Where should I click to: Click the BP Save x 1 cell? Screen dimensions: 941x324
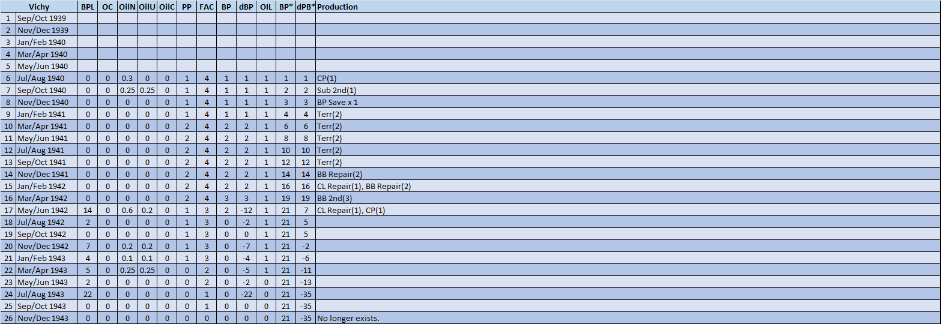(x=628, y=103)
